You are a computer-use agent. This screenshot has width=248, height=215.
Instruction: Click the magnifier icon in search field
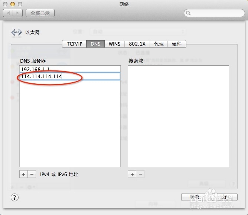[x=188, y=13]
